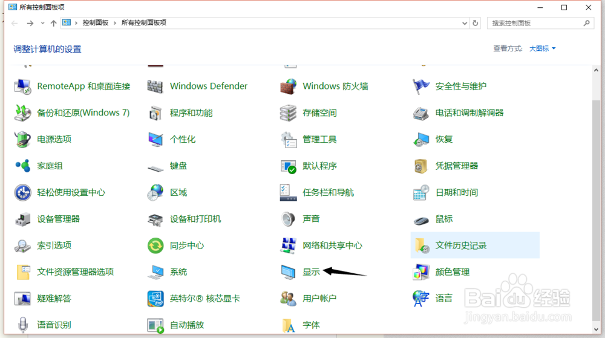Click 所有控制面板项 breadcrumb in address bar
The width and height of the screenshot is (605, 338).
144,23
